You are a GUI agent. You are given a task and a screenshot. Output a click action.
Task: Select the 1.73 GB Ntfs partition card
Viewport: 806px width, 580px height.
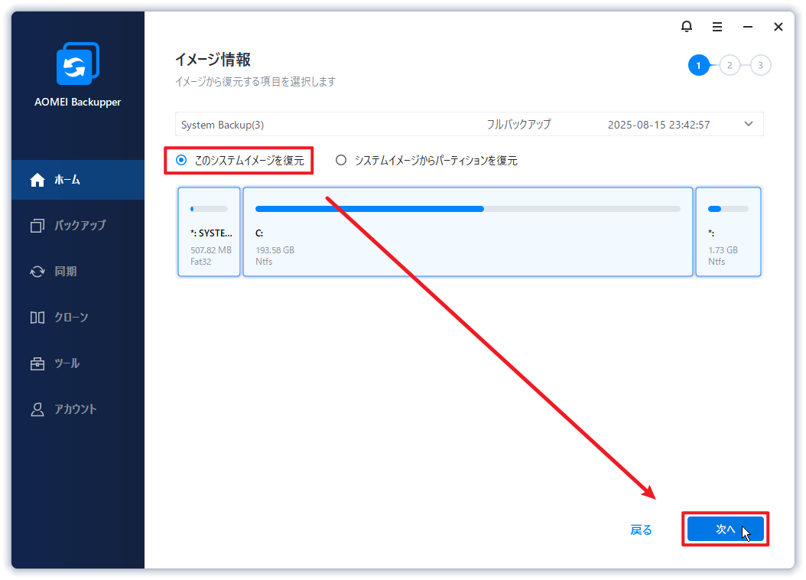(728, 232)
